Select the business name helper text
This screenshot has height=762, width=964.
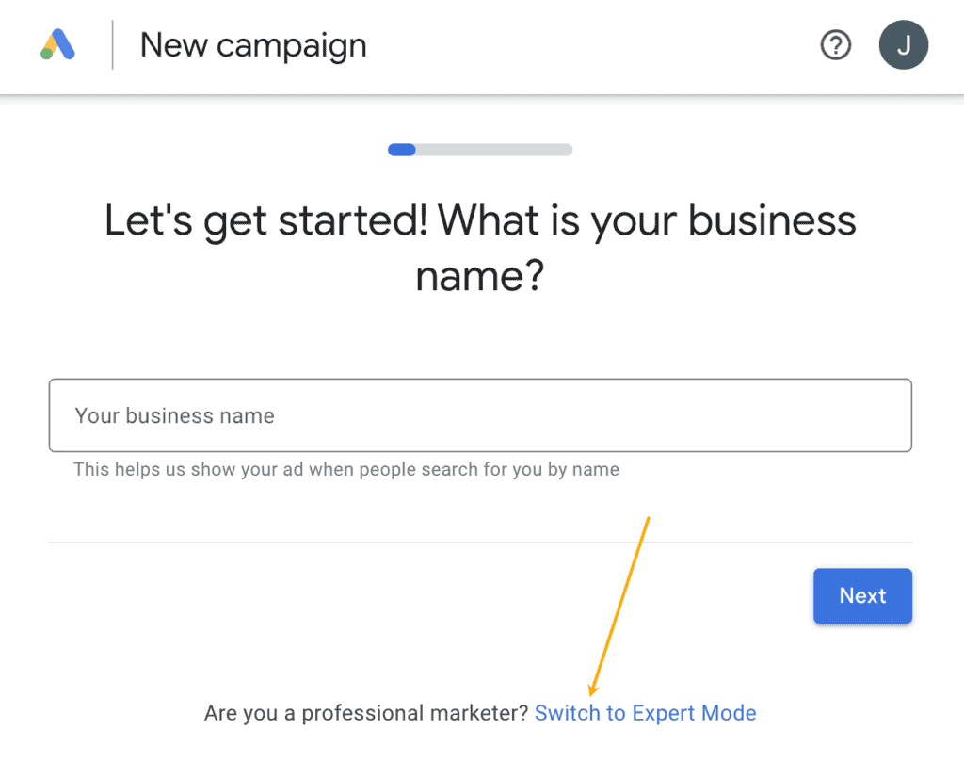345,468
